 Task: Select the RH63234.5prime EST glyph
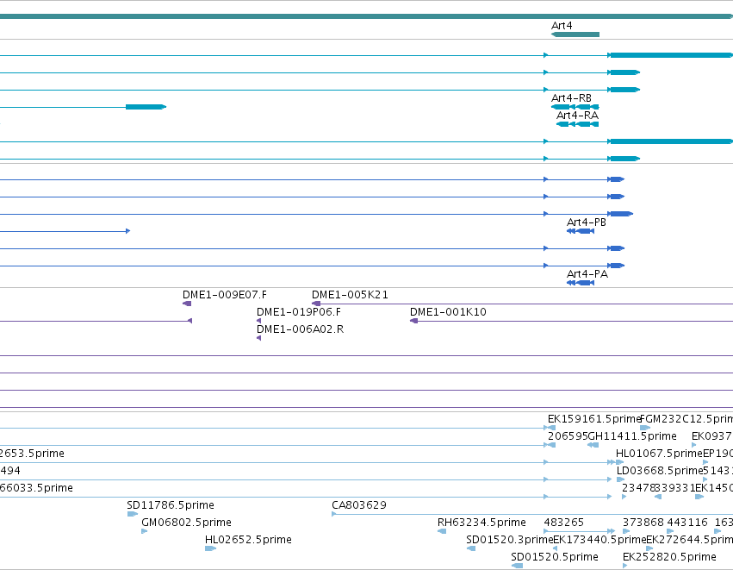click(x=442, y=531)
